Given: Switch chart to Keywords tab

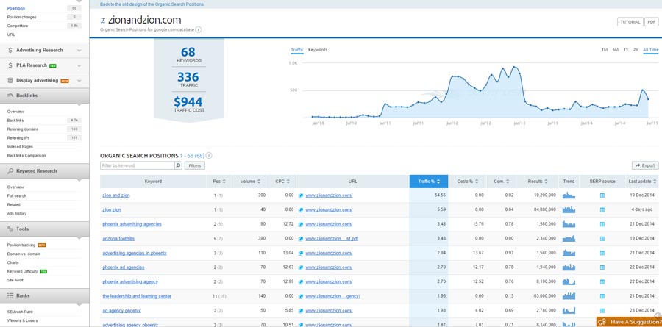Looking at the screenshot, I should (318, 50).
